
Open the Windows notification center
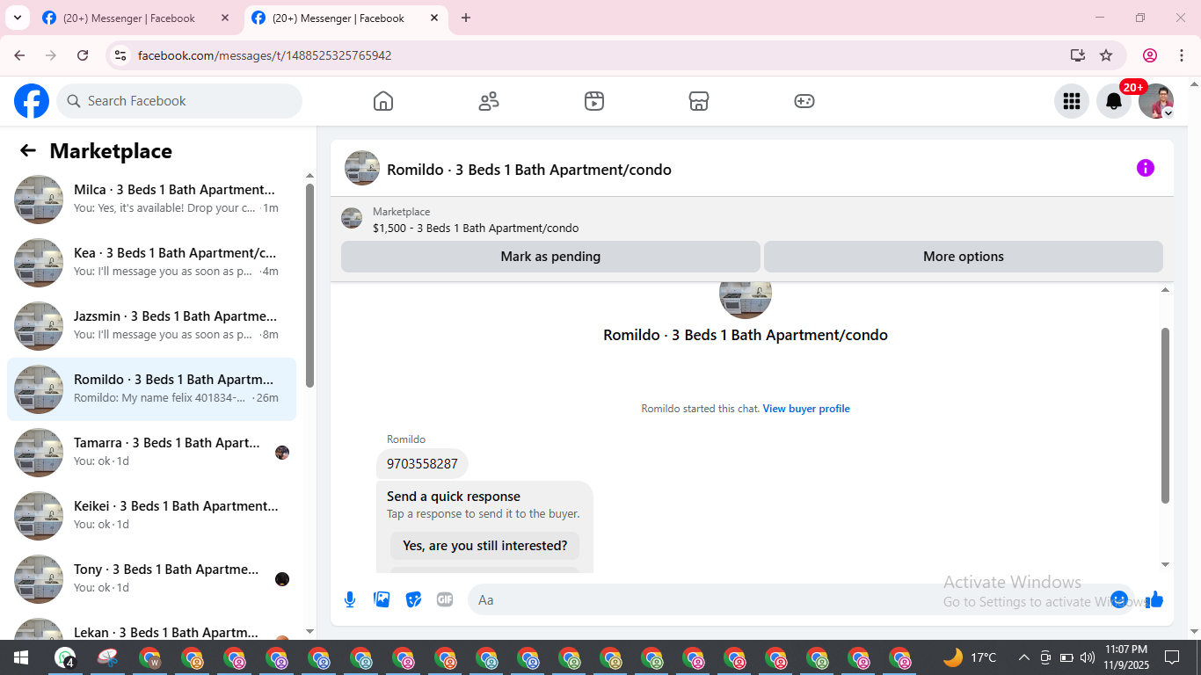coord(1172,657)
